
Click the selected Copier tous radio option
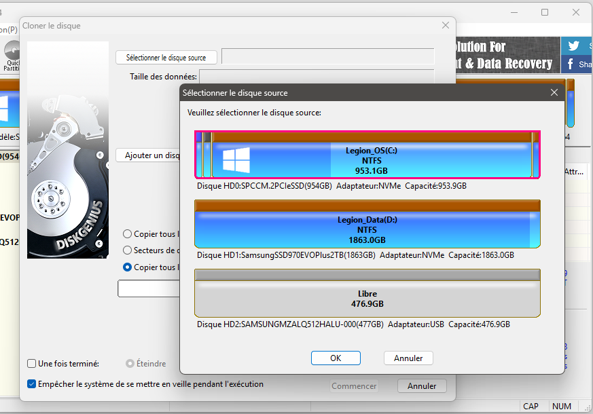point(128,267)
